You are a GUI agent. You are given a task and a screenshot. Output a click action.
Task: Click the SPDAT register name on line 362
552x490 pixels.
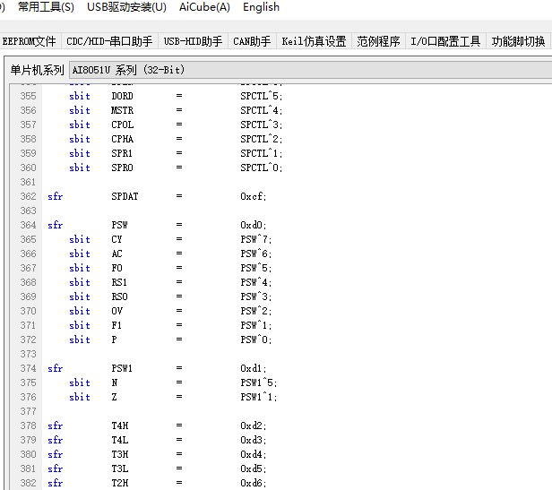[125, 196]
